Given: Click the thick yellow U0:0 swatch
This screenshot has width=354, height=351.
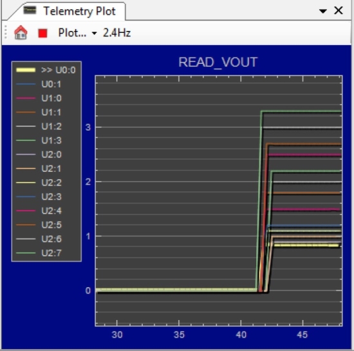Looking at the screenshot, I should click(26, 70).
